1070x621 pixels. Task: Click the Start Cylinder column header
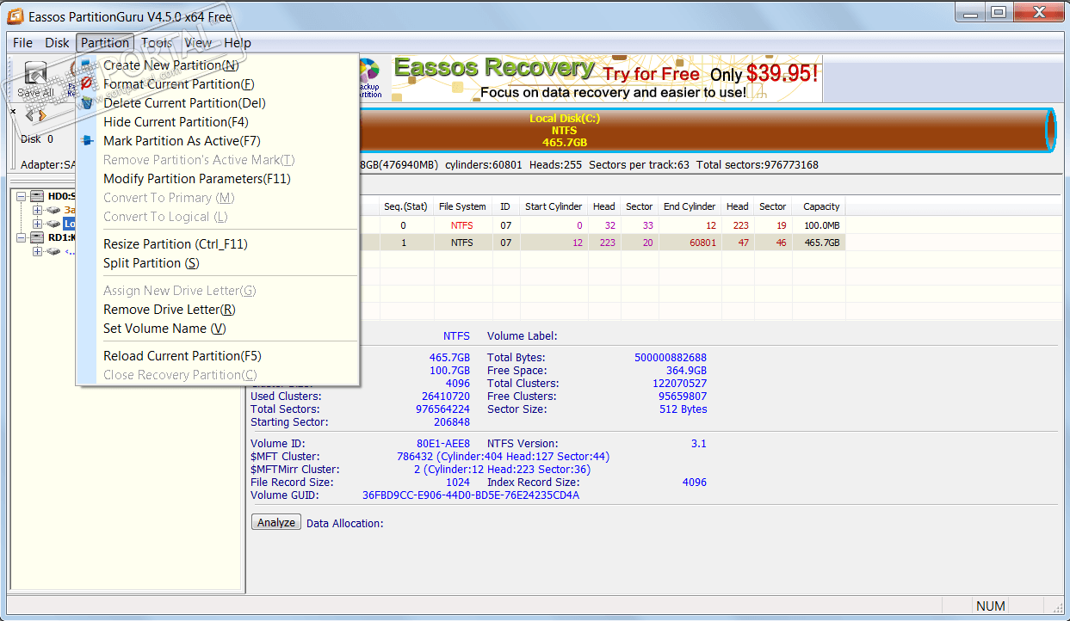coord(554,206)
